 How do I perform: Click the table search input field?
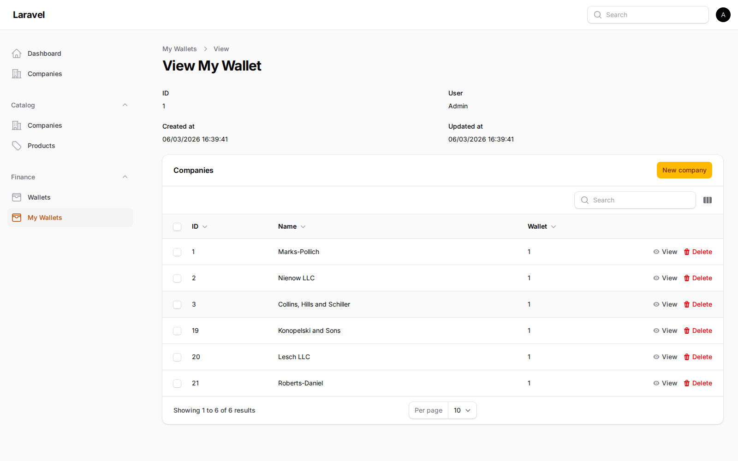(635, 200)
